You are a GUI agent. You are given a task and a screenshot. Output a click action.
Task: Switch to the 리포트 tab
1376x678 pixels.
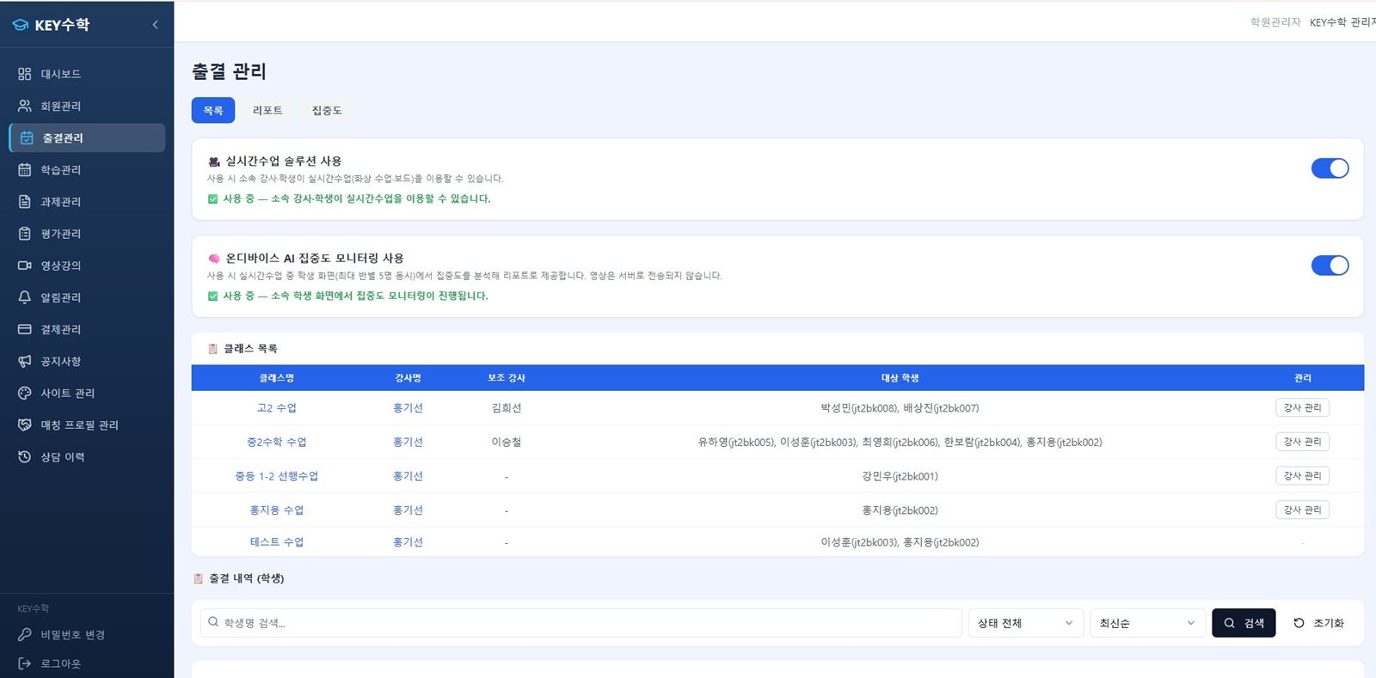point(267,110)
